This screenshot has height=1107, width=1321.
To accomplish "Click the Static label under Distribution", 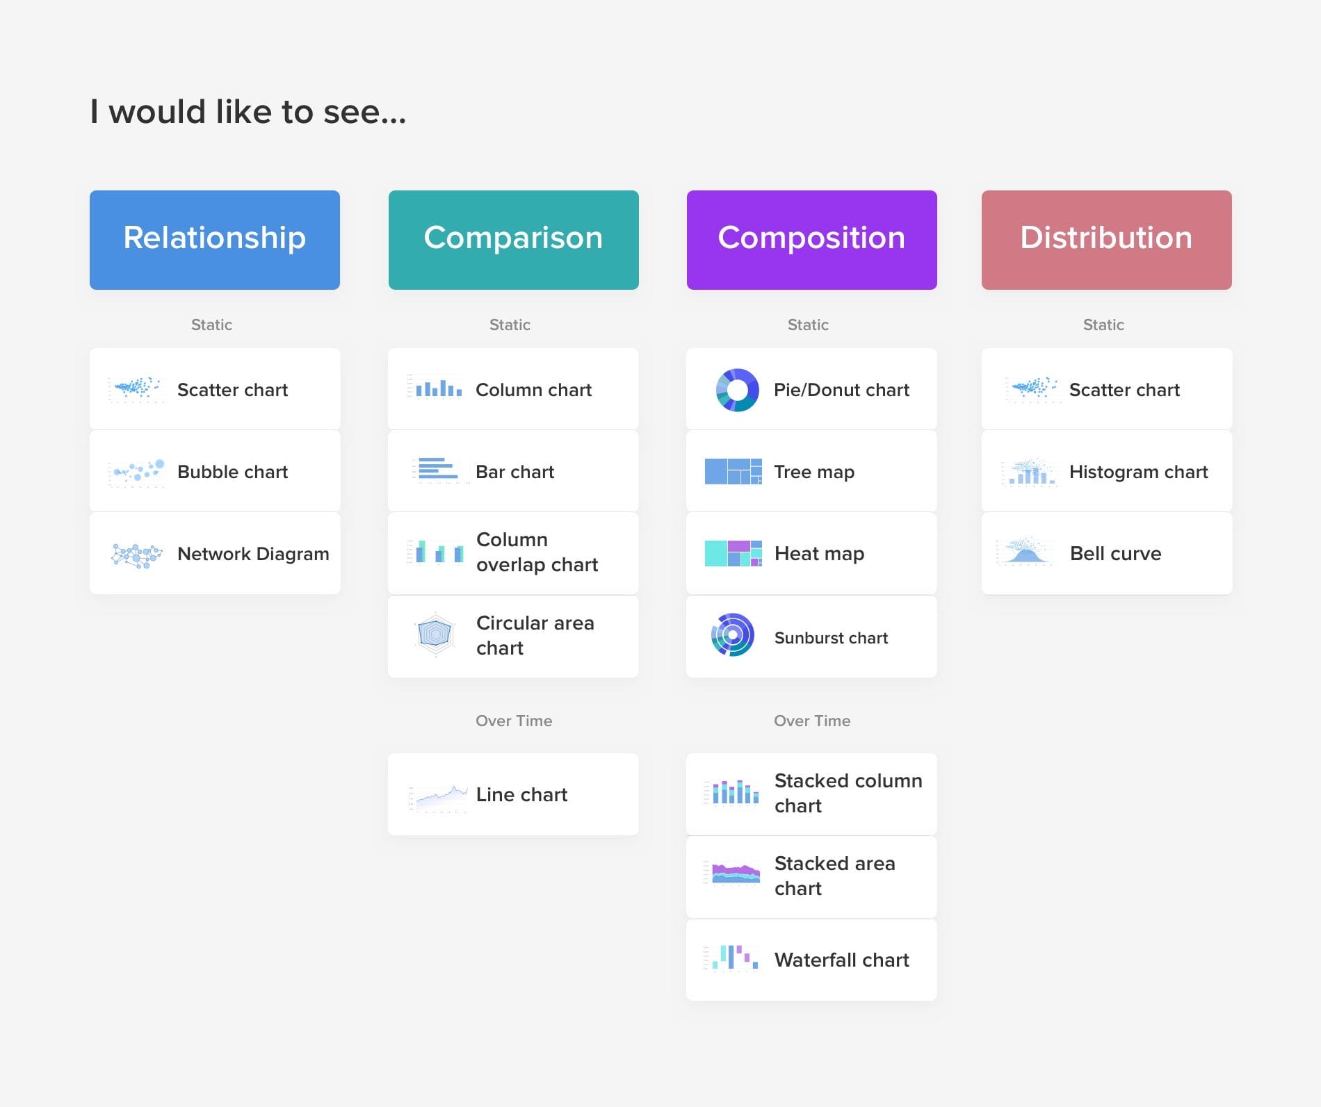I will pos(1103,325).
